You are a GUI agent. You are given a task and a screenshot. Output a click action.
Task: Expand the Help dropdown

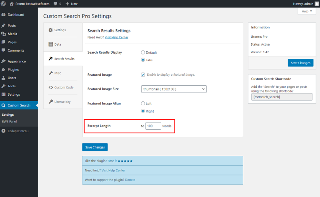point(307,11)
